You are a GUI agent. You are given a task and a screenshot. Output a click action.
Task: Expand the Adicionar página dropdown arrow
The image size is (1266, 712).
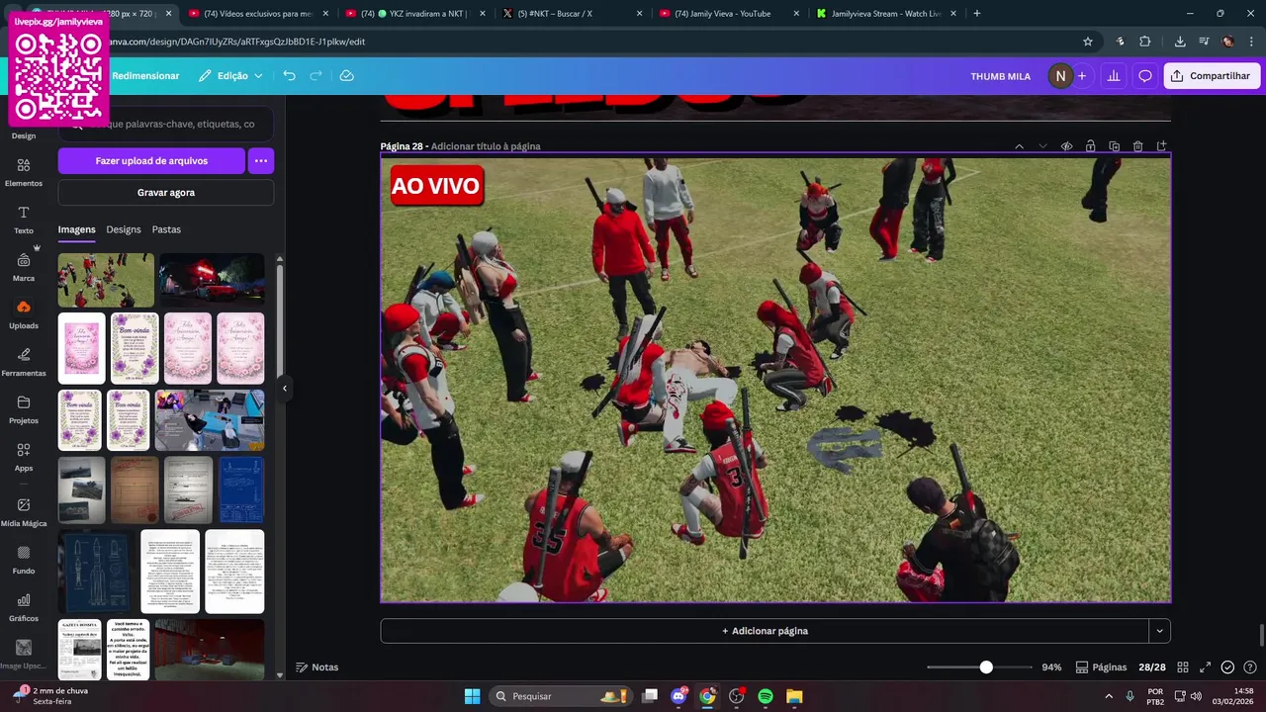(x=1159, y=631)
